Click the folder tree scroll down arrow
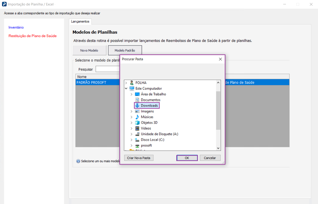 pos(218,148)
